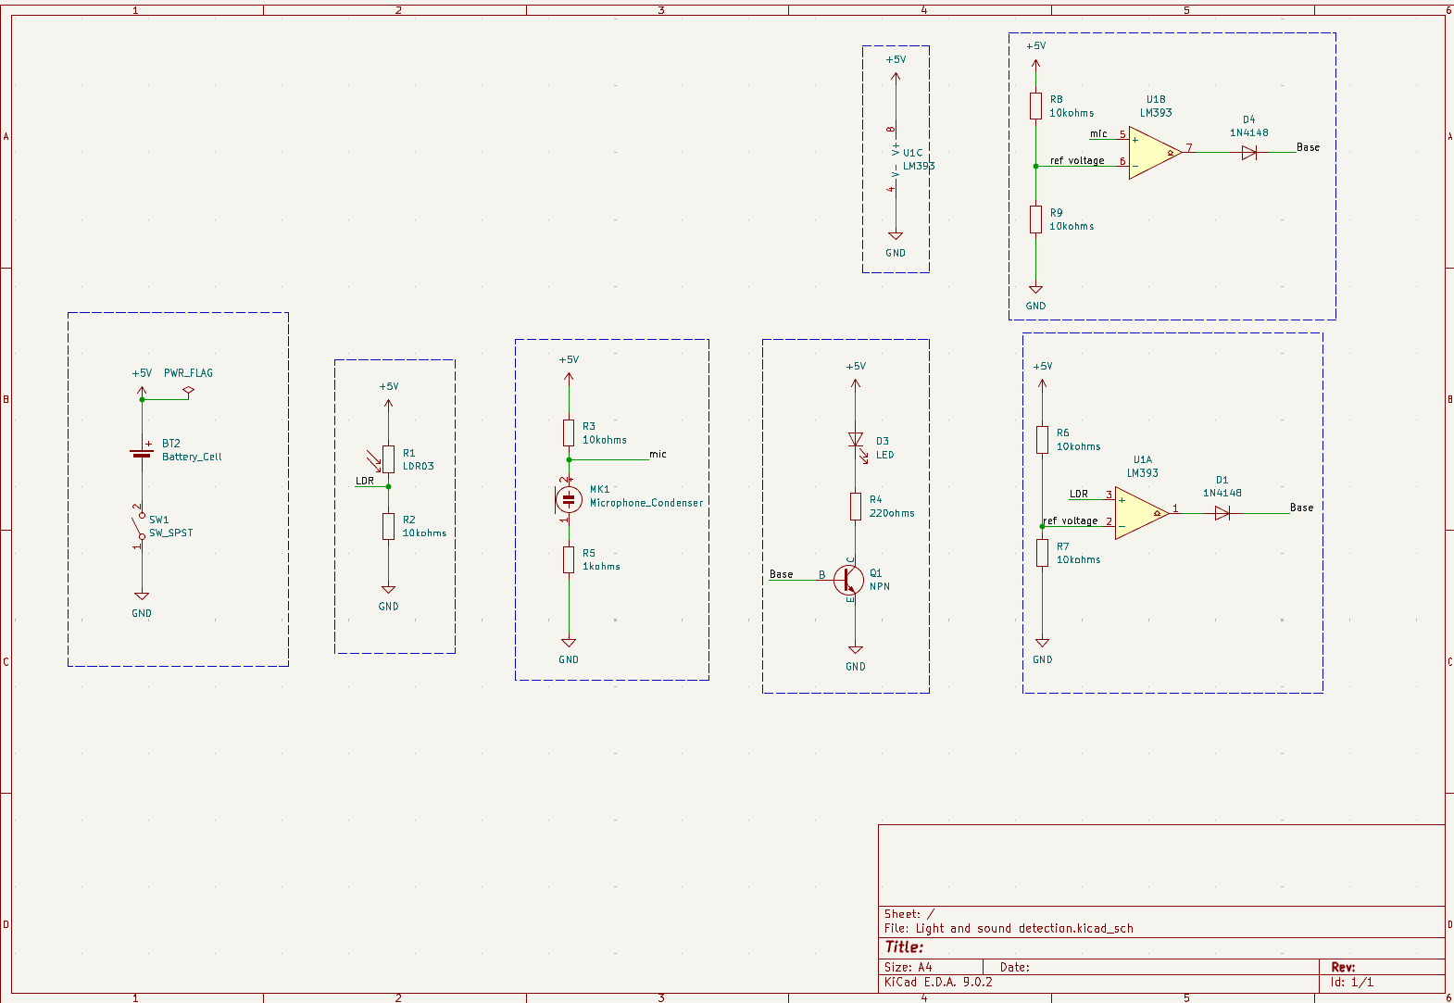The image size is (1454, 1003).
Task: Click the '220ohms' value text
Action: [892, 513]
